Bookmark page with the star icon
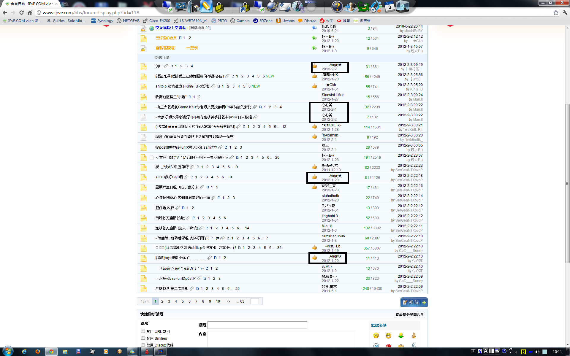Screen dimensions: 570x356 point(556,12)
